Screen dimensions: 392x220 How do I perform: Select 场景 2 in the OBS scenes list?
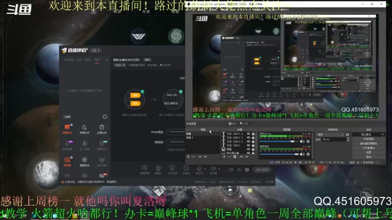(203, 138)
